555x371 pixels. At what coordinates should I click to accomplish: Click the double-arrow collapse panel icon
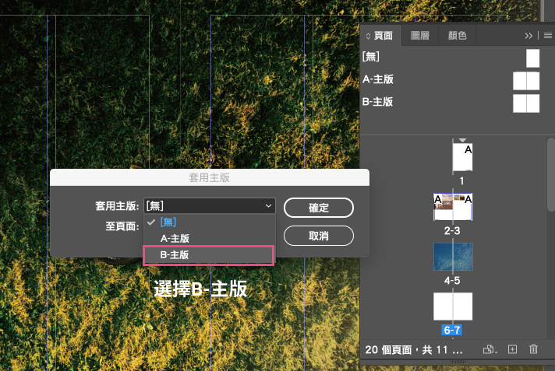click(529, 35)
